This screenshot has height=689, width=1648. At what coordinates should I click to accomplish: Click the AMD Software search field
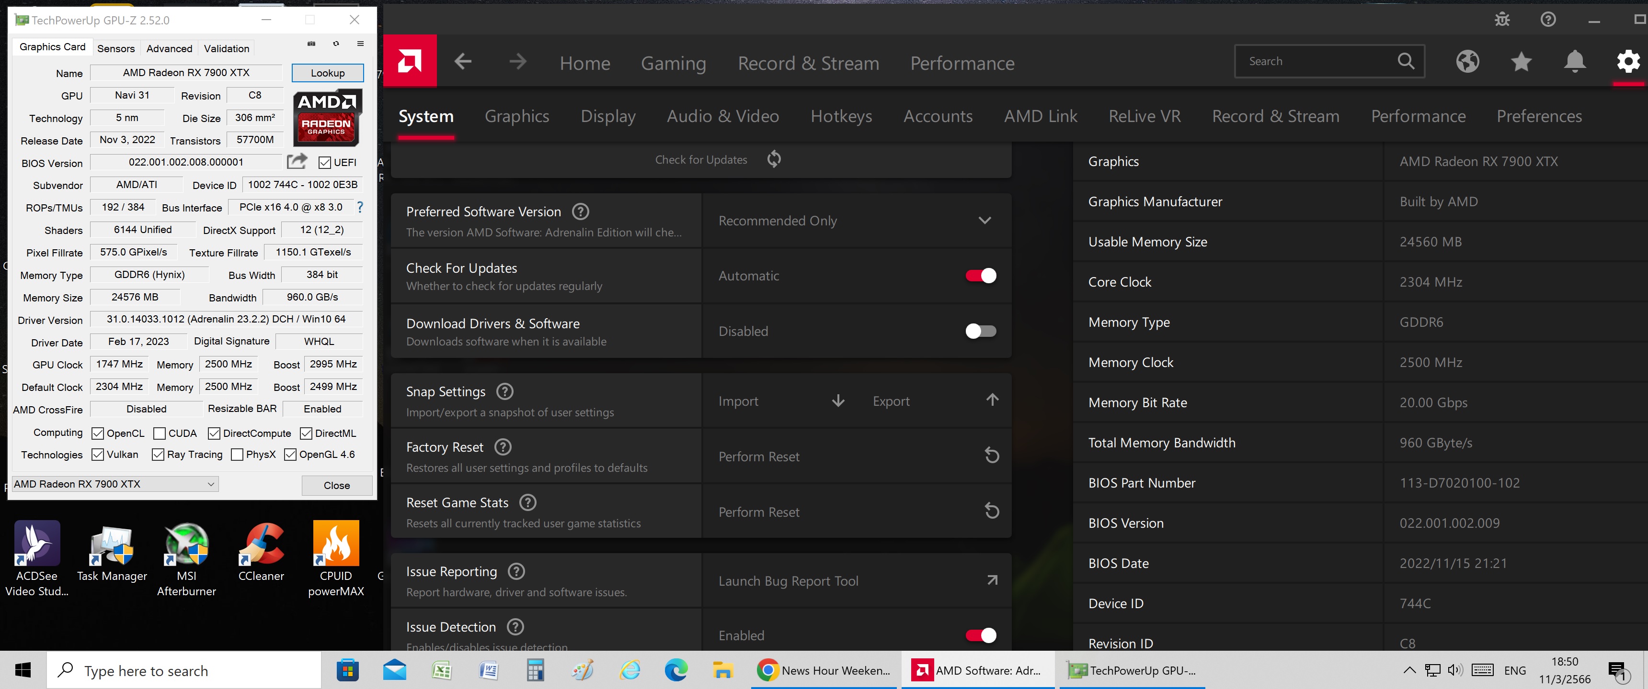(1318, 61)
